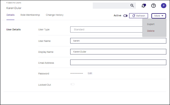The width and height of the screenshot is (170, 105).
Task: Click the Display Name input field
Action: tap(118, 52)
